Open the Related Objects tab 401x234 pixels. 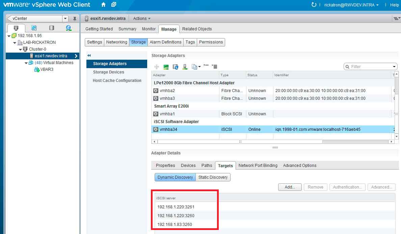click(x=197, y=29)
